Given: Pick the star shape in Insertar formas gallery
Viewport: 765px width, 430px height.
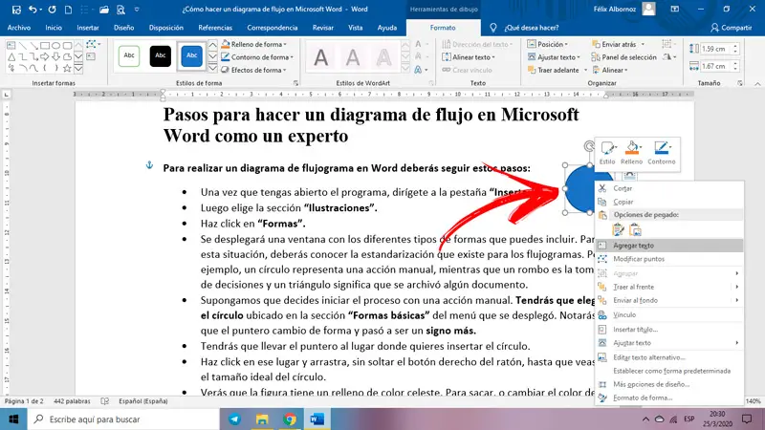Looking at the screenshot, I should coord(67,68).
